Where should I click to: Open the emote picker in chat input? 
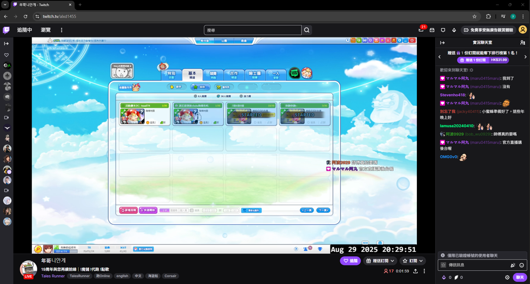(x=522, y=265)
